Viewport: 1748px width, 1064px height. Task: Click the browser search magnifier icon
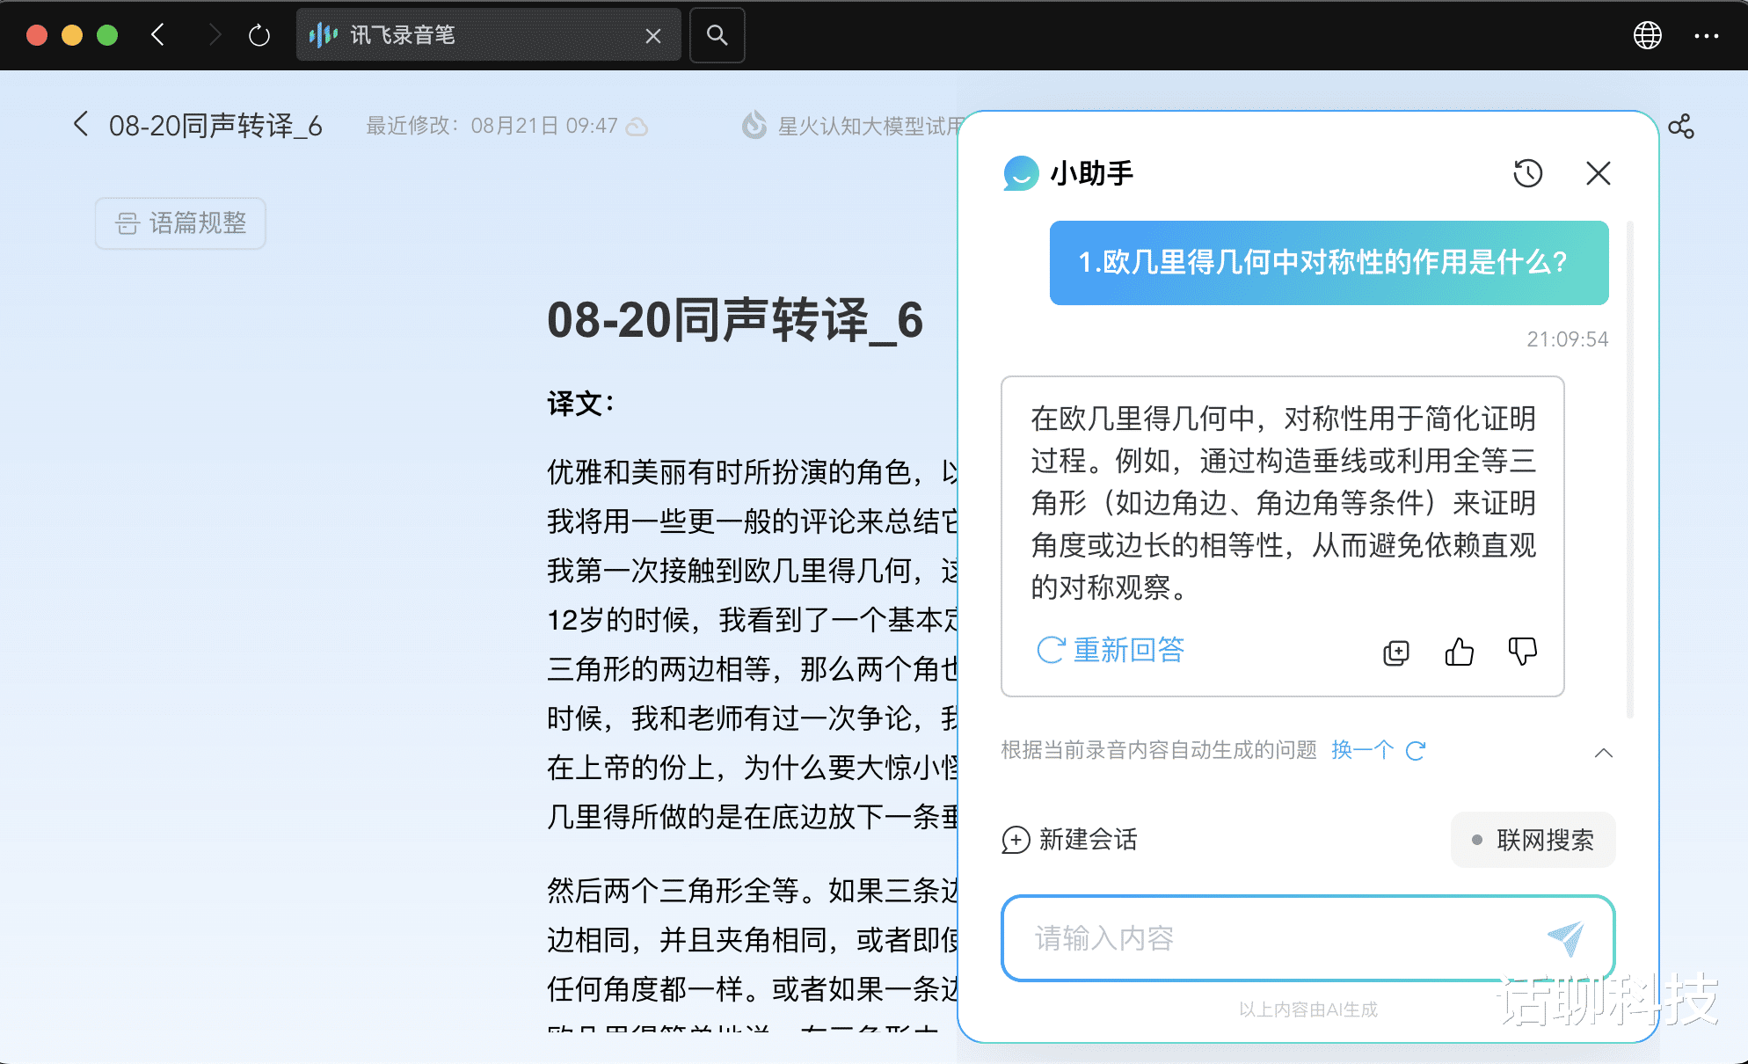[x=717, y=35]
